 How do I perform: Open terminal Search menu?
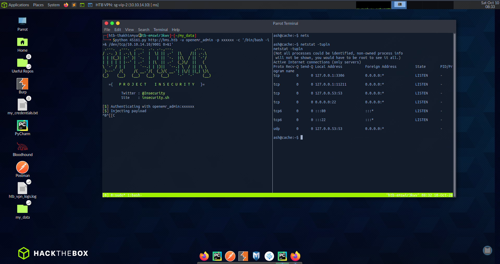point(144,30)
